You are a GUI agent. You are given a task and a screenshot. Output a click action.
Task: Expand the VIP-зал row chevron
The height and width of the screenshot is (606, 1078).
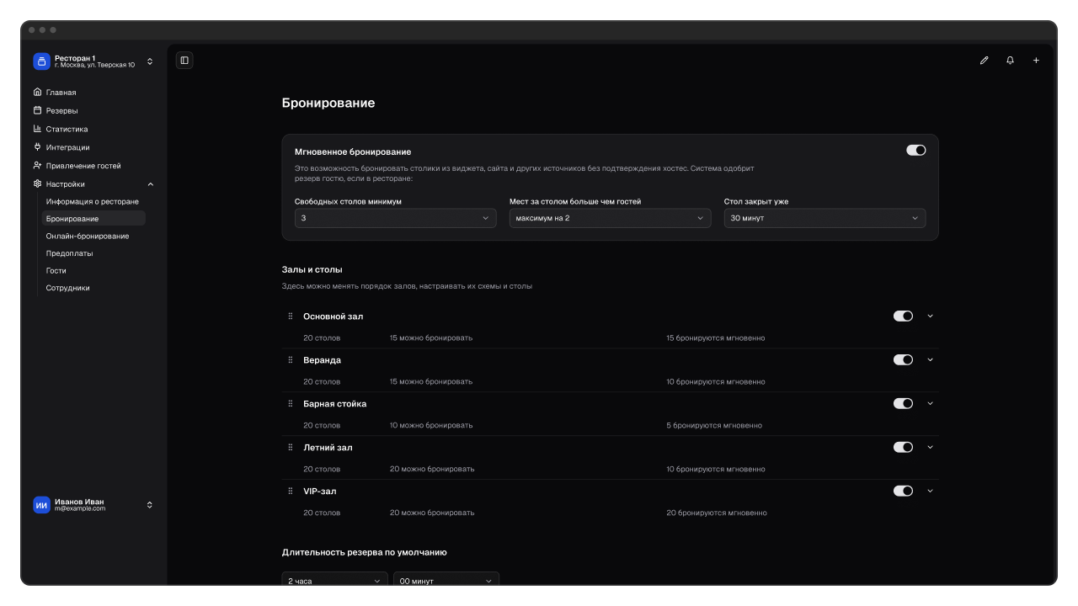tap(930, 492)
